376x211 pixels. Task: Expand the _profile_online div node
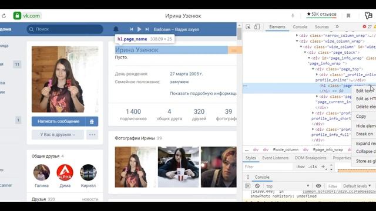point(317,74)
